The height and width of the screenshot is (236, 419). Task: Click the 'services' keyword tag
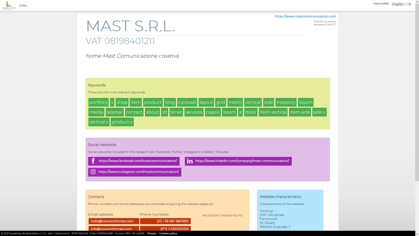tap(194, 112)
